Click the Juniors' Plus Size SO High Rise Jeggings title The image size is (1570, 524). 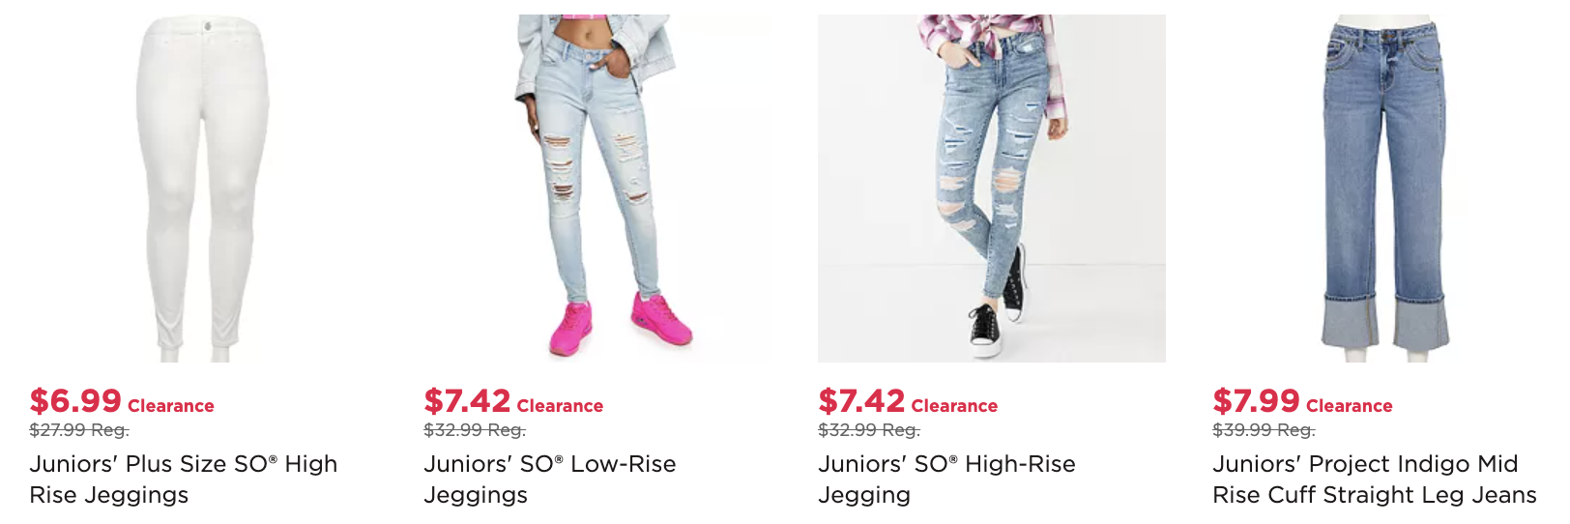tap(184, 480)
